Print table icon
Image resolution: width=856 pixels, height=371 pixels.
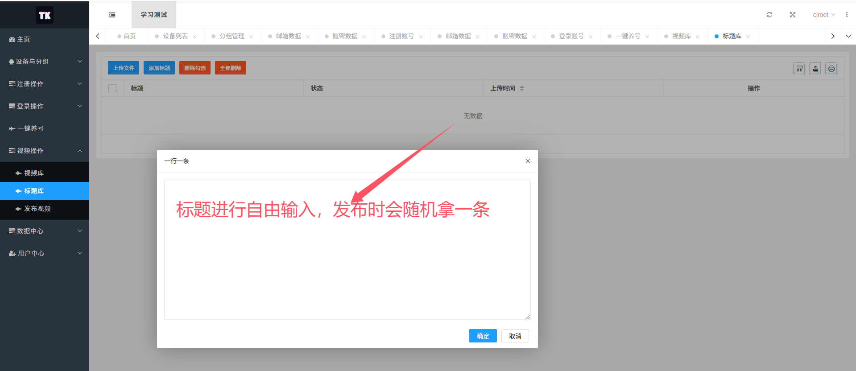[831, 68]
